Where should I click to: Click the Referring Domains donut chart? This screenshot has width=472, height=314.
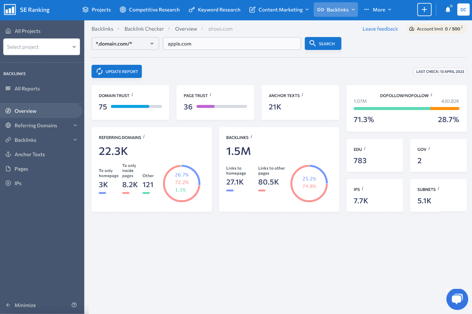pyautogui.click(x=182, y=183)
